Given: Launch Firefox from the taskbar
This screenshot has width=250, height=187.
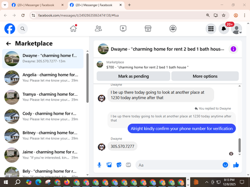Looking at the screenshot, I should 67,182.
